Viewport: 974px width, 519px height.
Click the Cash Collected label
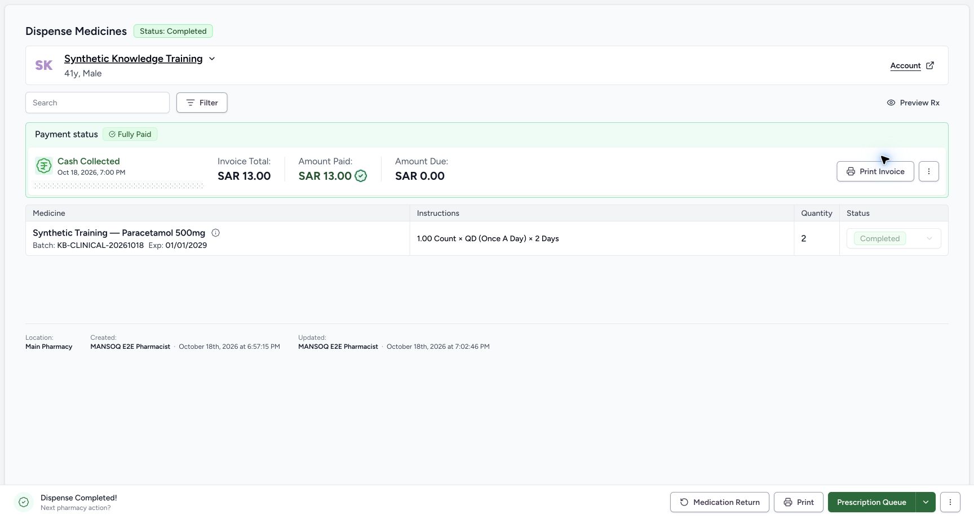[88, 161]
